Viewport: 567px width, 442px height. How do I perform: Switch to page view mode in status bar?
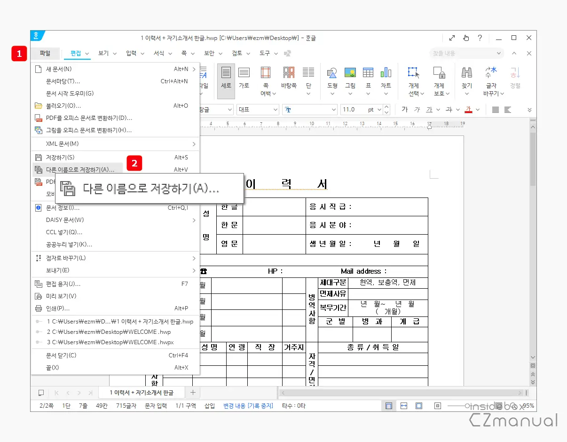389,406
